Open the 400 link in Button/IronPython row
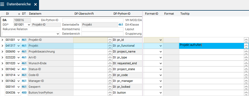The width and height of the screenshot is (249, 96). [24, 93]
